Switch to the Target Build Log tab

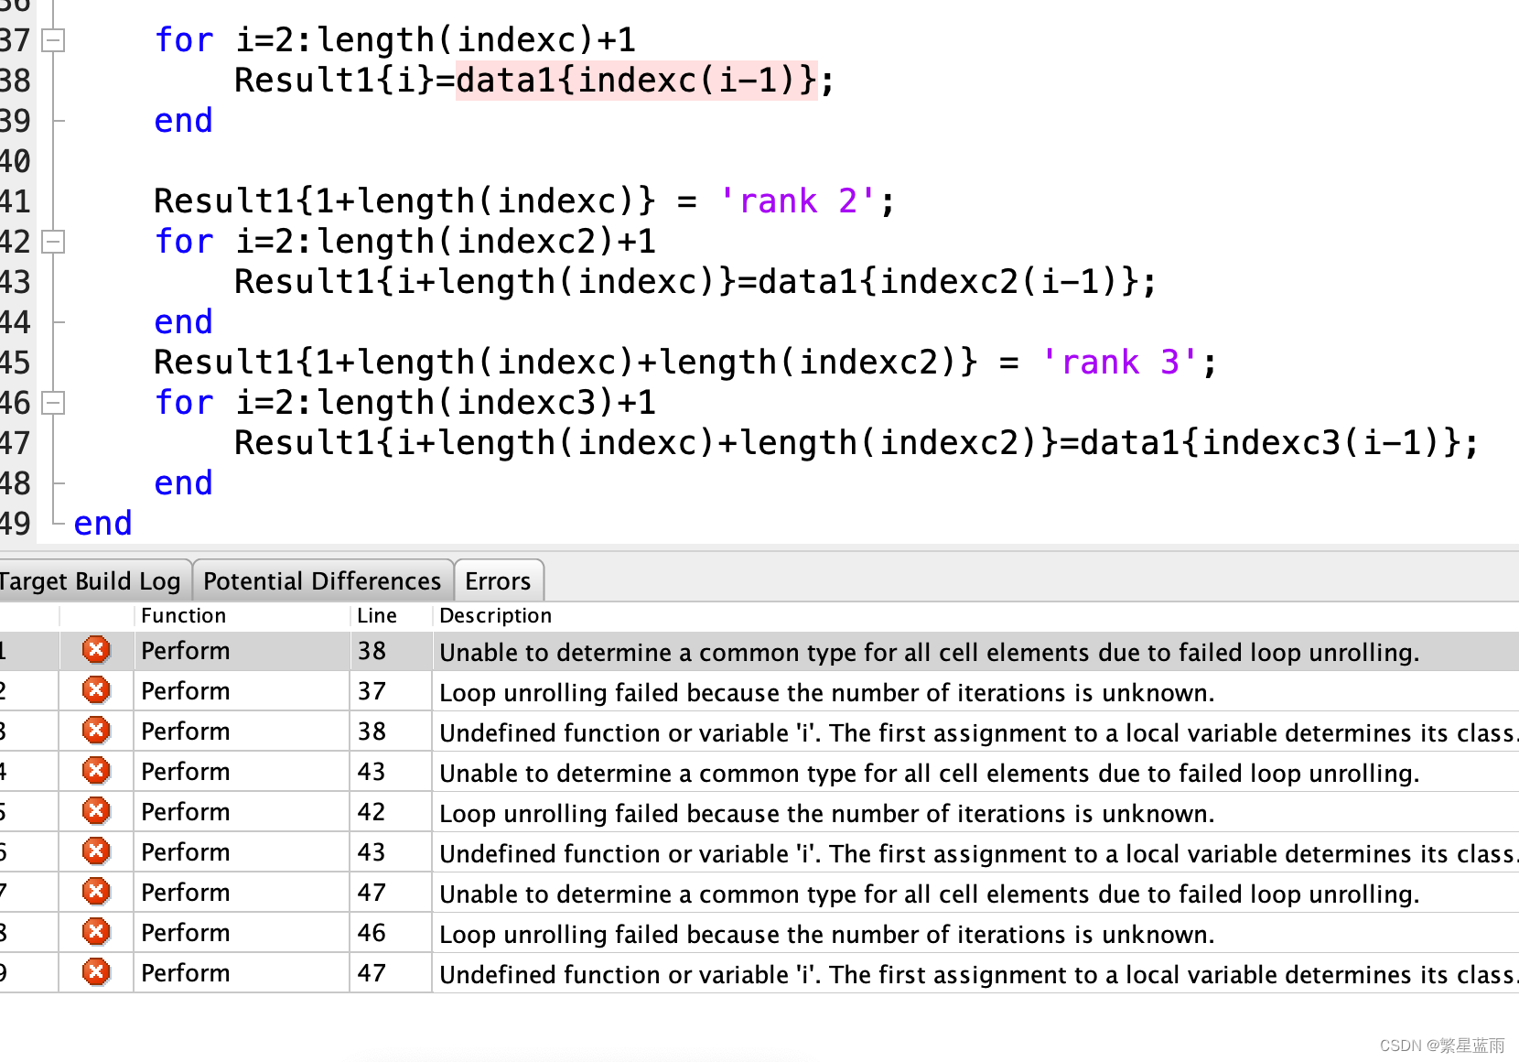(x=90, y=581)
